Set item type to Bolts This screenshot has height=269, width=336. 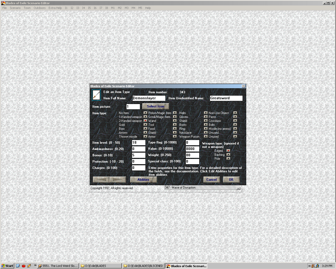[235, 125]
